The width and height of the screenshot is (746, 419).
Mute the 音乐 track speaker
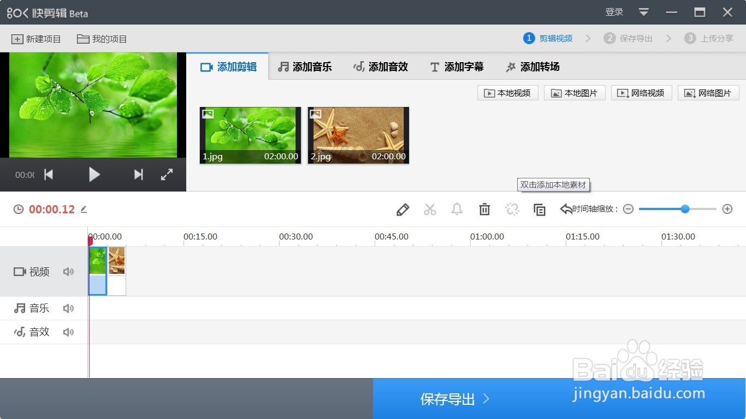tap(68, 308)
